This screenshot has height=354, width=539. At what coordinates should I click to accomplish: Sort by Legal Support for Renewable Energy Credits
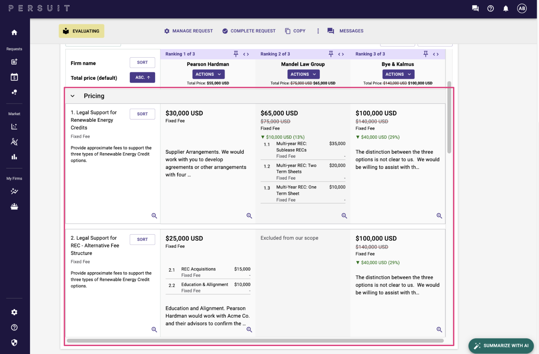click(143, 114)
